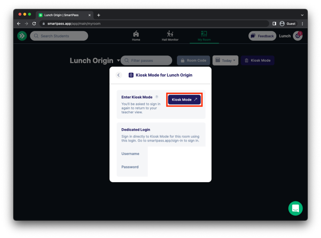The image size is (321, 238).
Task: View site info via the address bar lock
Action: pos(43,23)
